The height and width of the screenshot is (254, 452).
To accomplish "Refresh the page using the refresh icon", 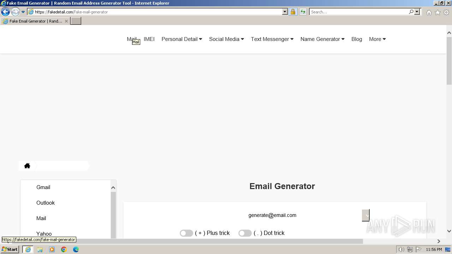I will click(303, 12).
